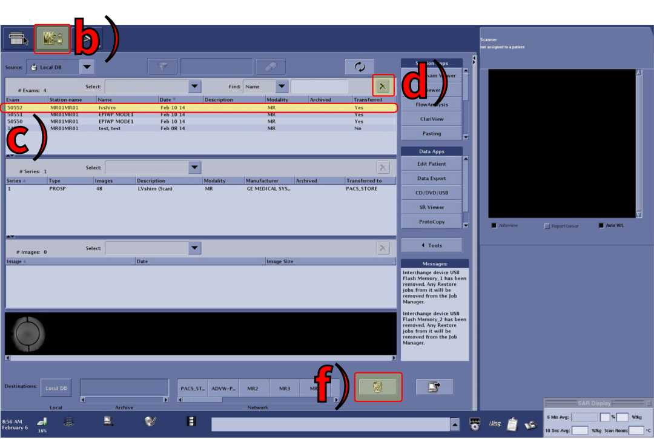Toggle the Auto W/L checkbox

601,226
